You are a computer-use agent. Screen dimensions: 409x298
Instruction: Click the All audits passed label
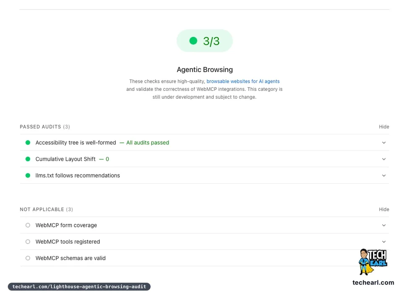tap(148, 142)
